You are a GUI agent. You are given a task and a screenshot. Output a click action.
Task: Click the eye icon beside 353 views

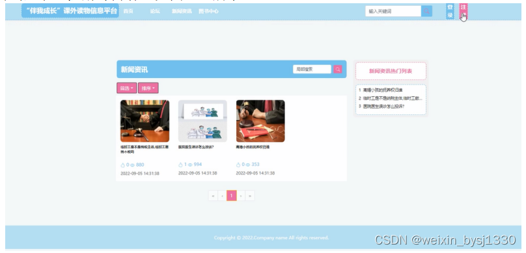(248, 165)
